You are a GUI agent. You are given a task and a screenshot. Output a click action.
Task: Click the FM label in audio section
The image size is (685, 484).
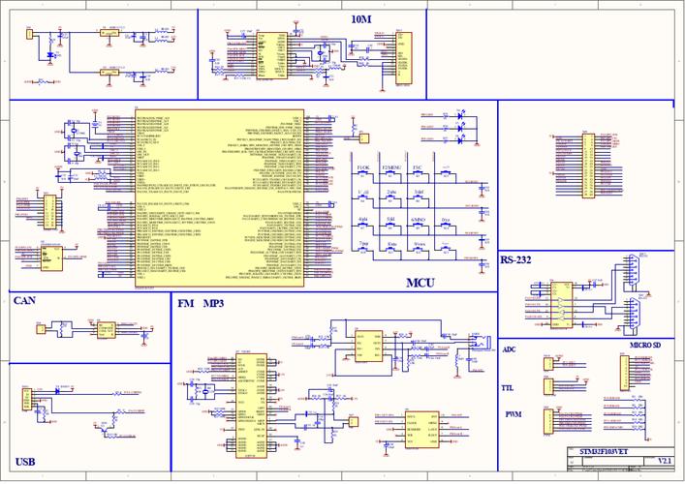(x=186, y=303)
